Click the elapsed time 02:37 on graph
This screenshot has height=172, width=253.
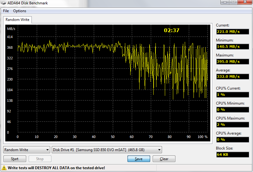click(171, 30)
